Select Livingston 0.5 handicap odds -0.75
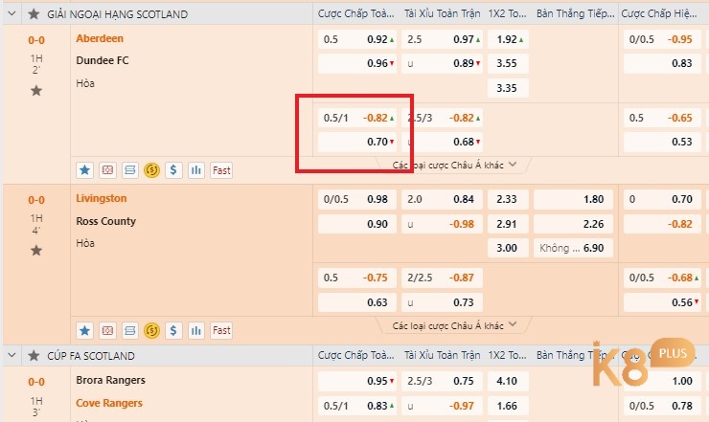The image size is (709, 422). point(357,278)
